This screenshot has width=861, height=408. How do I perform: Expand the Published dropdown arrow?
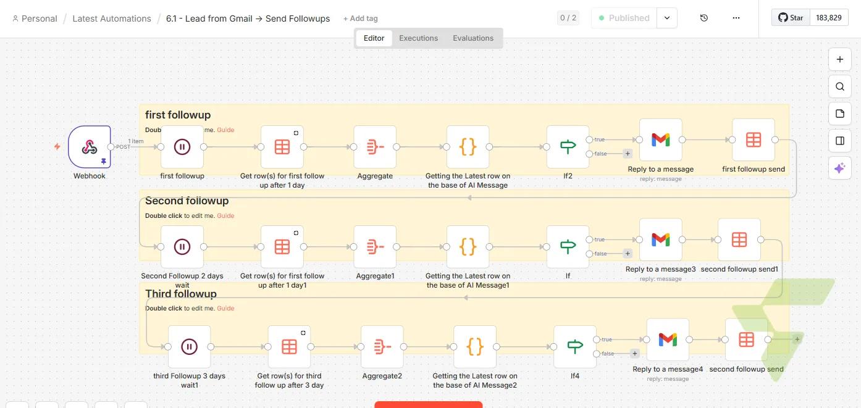click(x=667, y=18)
